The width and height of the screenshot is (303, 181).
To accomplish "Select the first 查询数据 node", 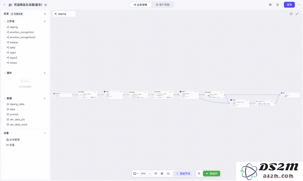I will coord(88,95).
